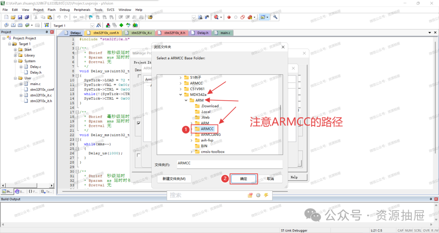This screenshot has width=439, height=233.
Task: Open the Find text dropdown in the toolbar
Action: [194, 17]
